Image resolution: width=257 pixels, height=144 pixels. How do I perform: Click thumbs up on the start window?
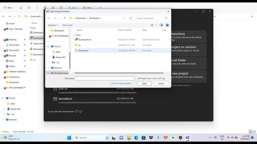(x=77, y=111)
